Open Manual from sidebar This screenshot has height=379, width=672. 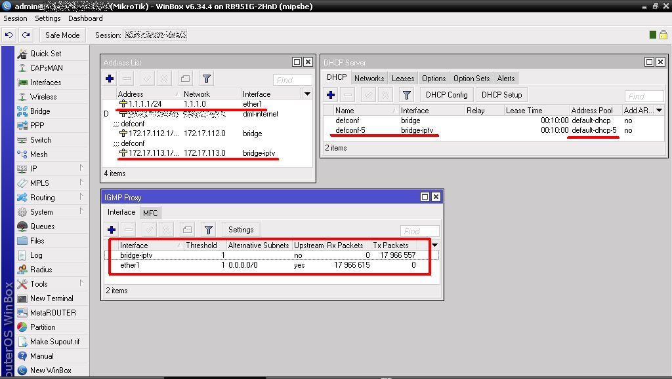pos(51,356)
